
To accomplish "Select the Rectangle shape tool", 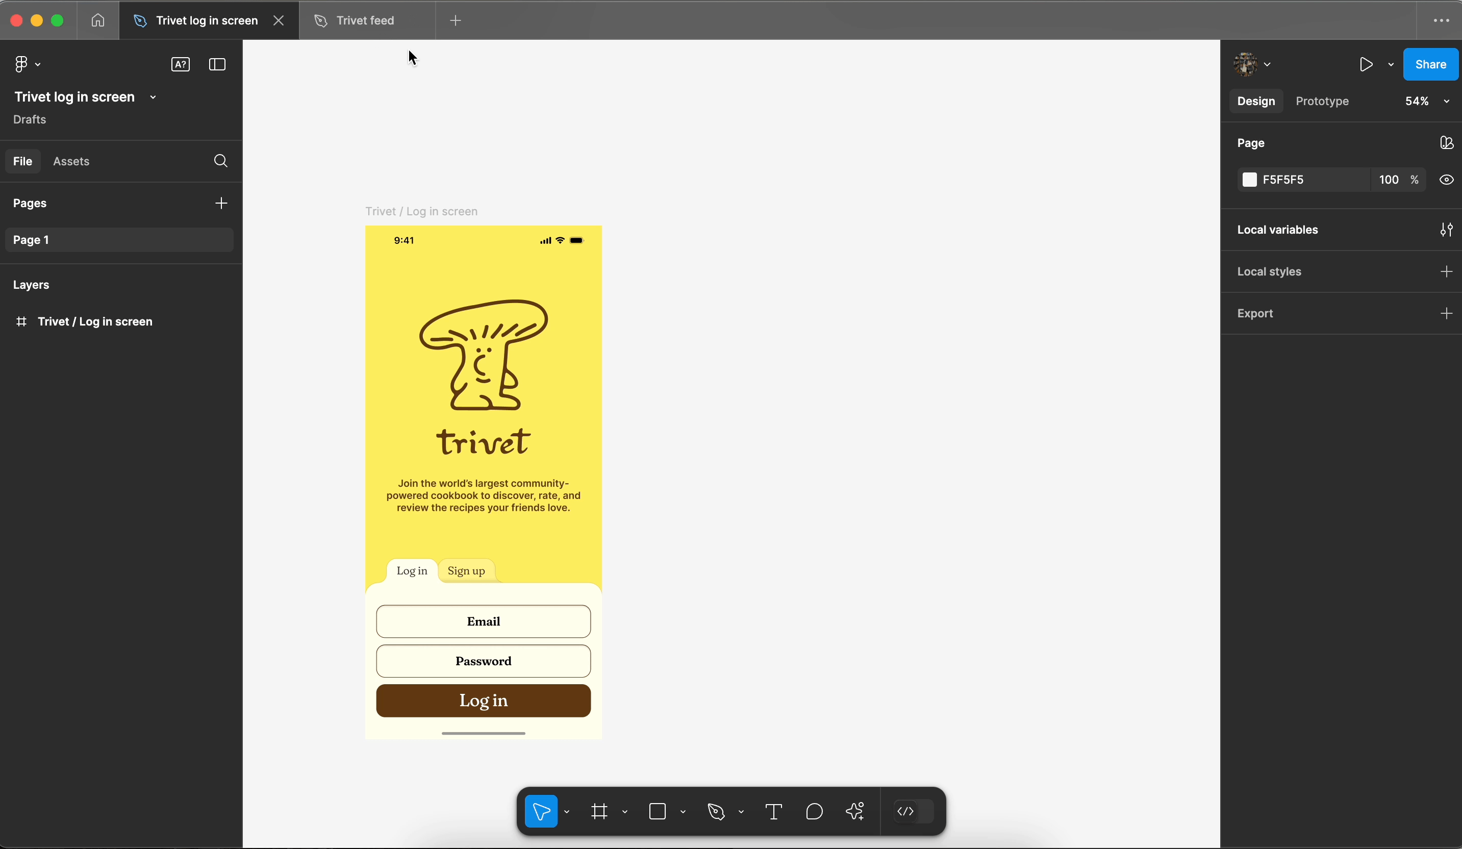I will 658,811.
